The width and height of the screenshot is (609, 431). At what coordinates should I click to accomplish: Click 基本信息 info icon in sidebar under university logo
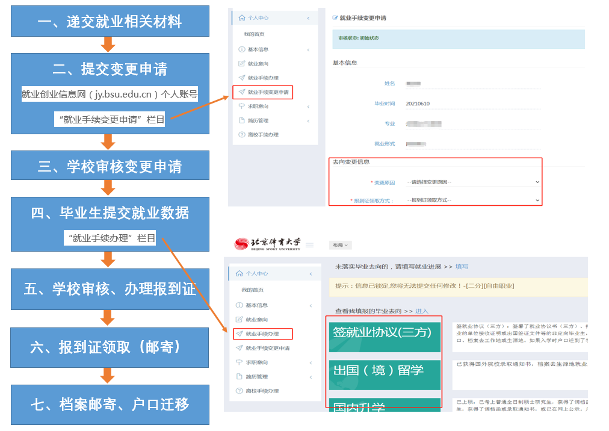[x=239, y=305]
